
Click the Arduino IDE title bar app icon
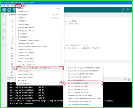(2, 3)
